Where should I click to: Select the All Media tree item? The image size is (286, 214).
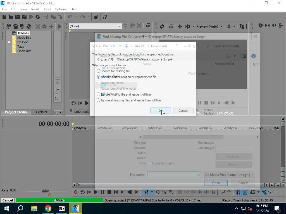pyautogui.click(x=23, y=33)
